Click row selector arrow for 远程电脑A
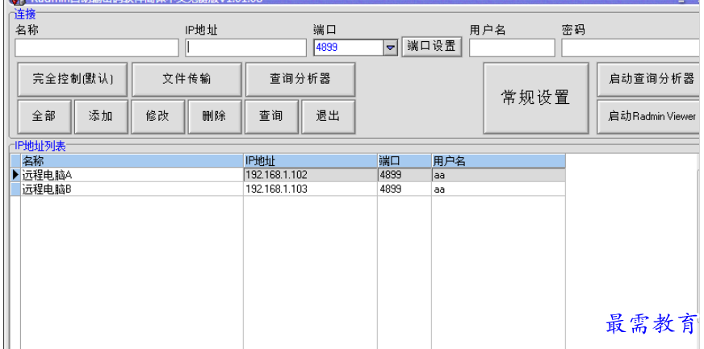The width and height of the screenshot is (704, 349). pos(15,175)
